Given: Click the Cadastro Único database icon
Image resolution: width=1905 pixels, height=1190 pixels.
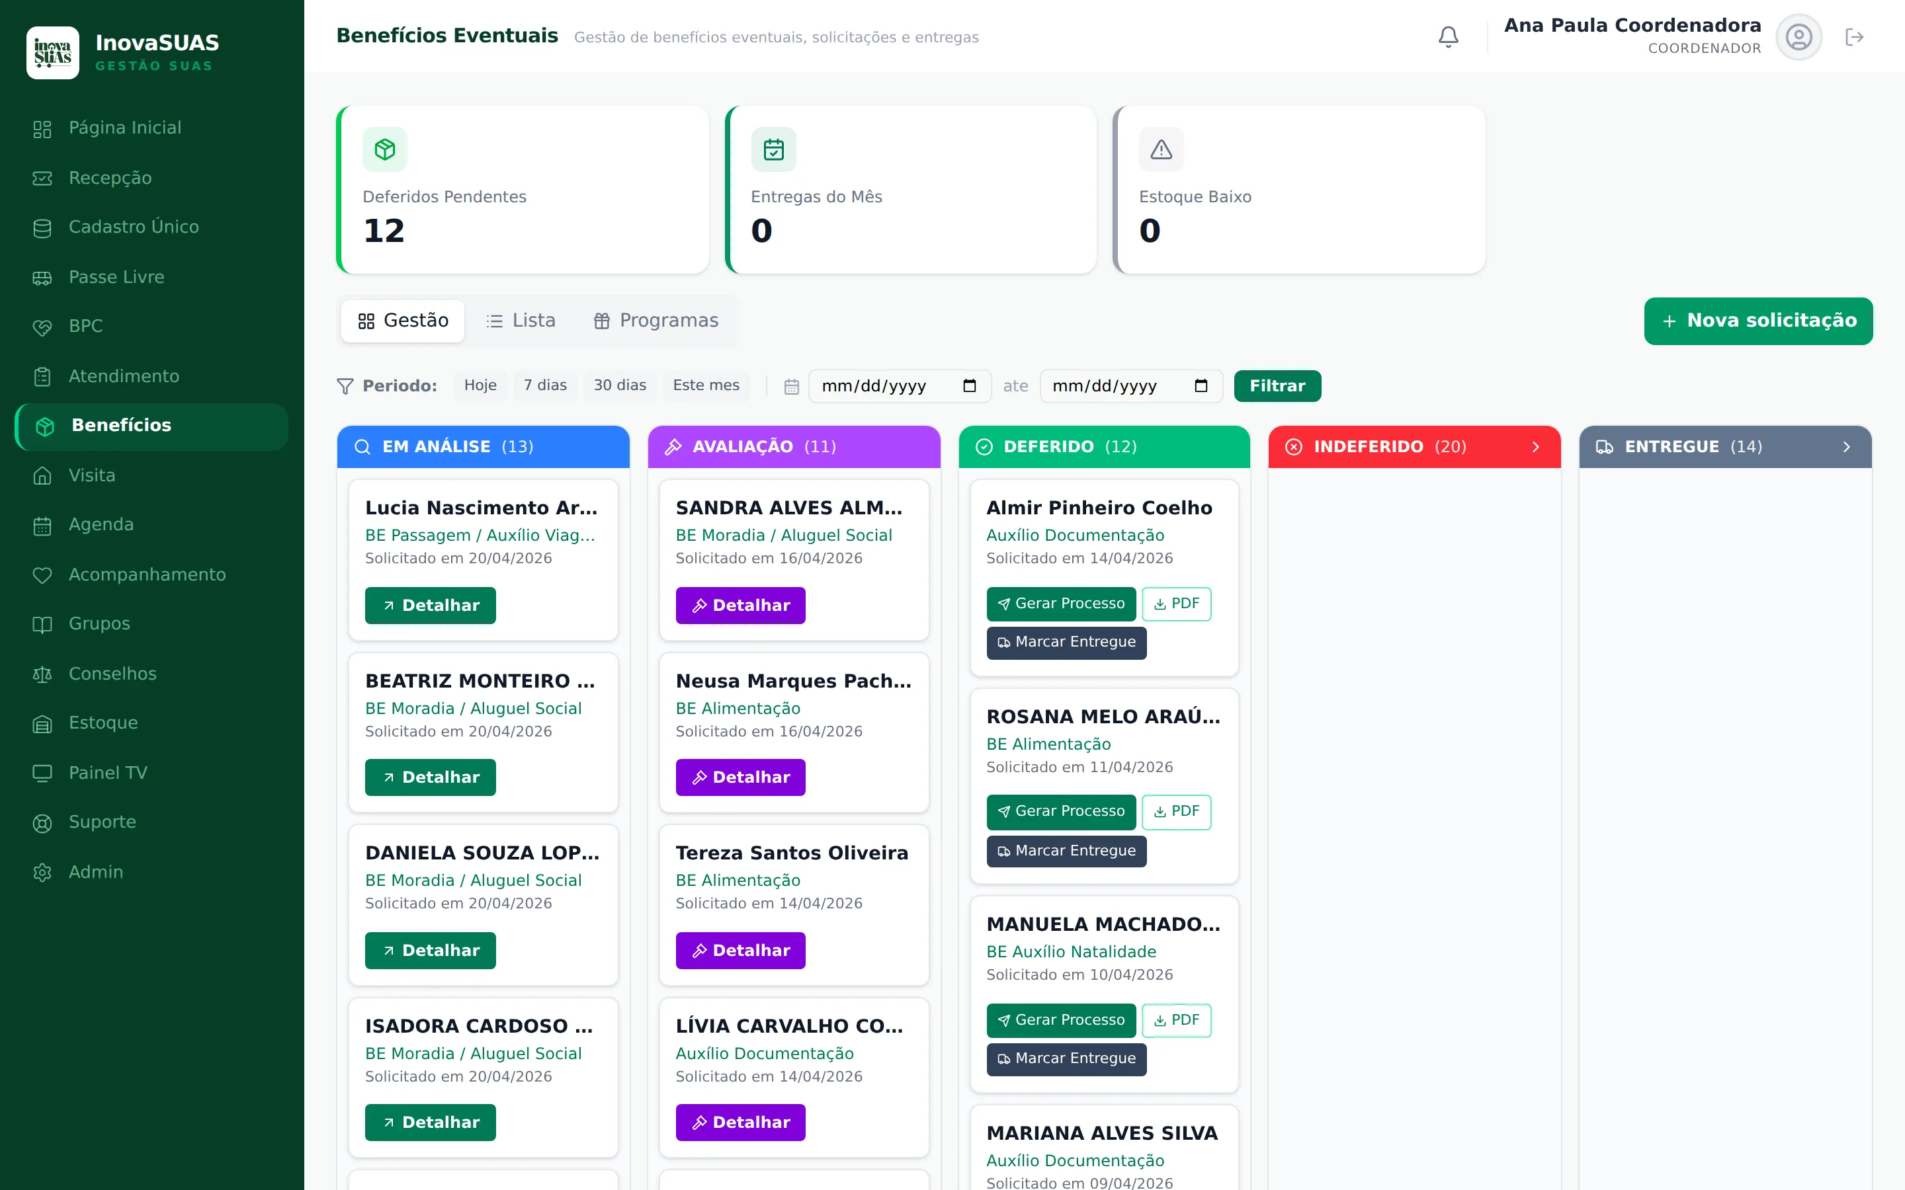Looking at the screenshot, I should [x=42, y=228].
